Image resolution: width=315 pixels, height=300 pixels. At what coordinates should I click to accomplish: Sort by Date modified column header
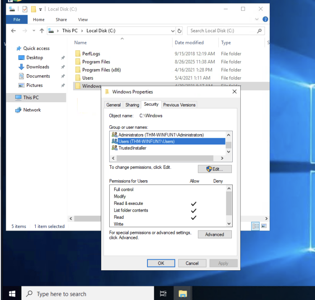tap(189, 42)
